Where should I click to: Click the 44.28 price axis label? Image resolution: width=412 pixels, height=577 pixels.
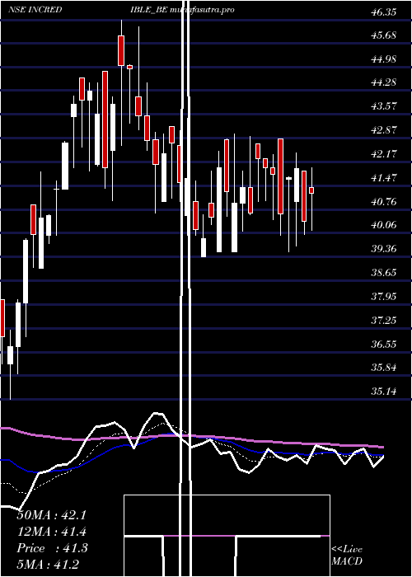384,82
